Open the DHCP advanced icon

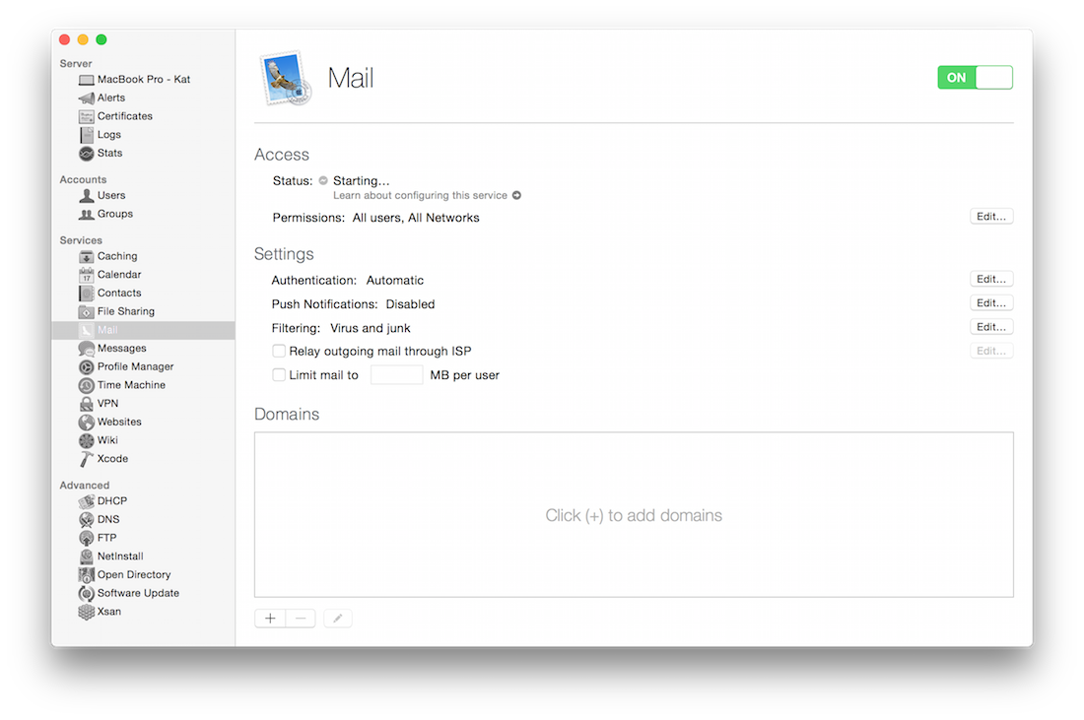coord(87,501)
